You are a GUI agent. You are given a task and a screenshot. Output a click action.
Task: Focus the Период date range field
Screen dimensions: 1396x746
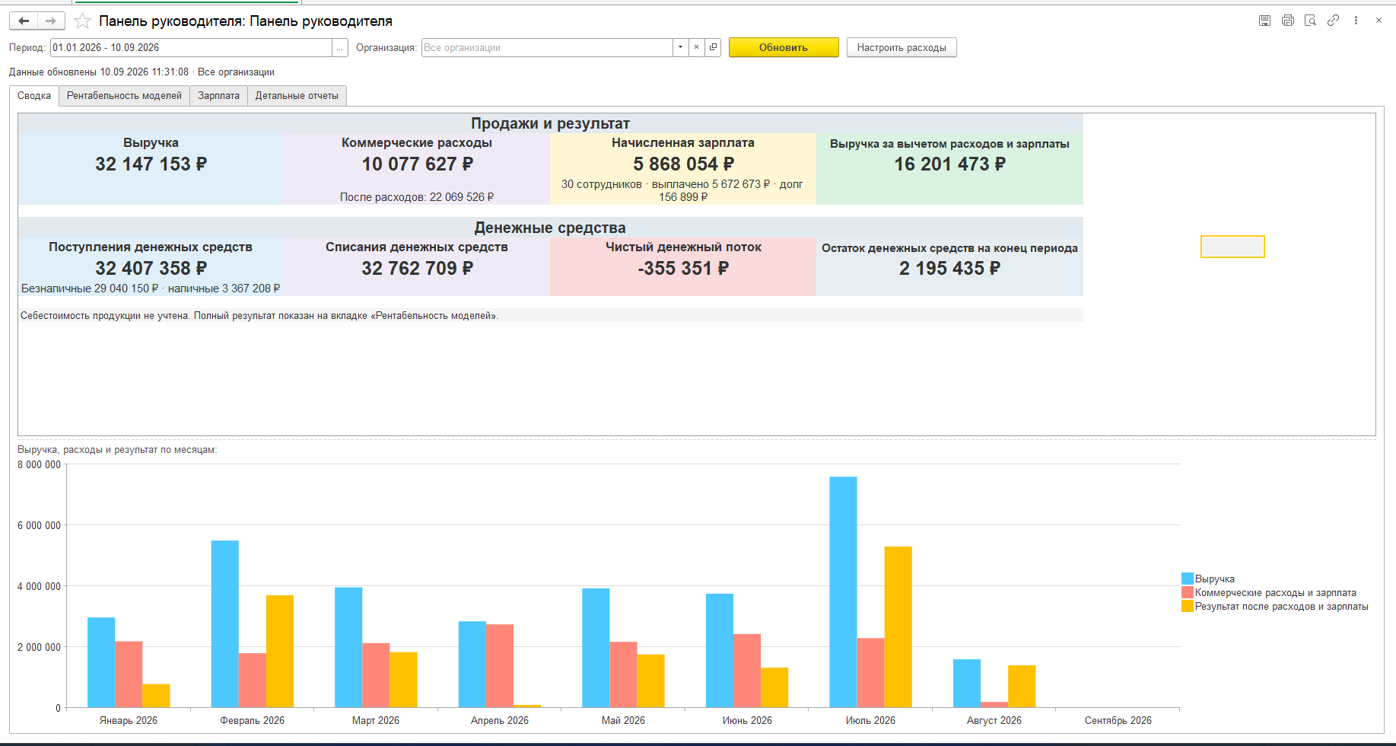coord(191,47)
